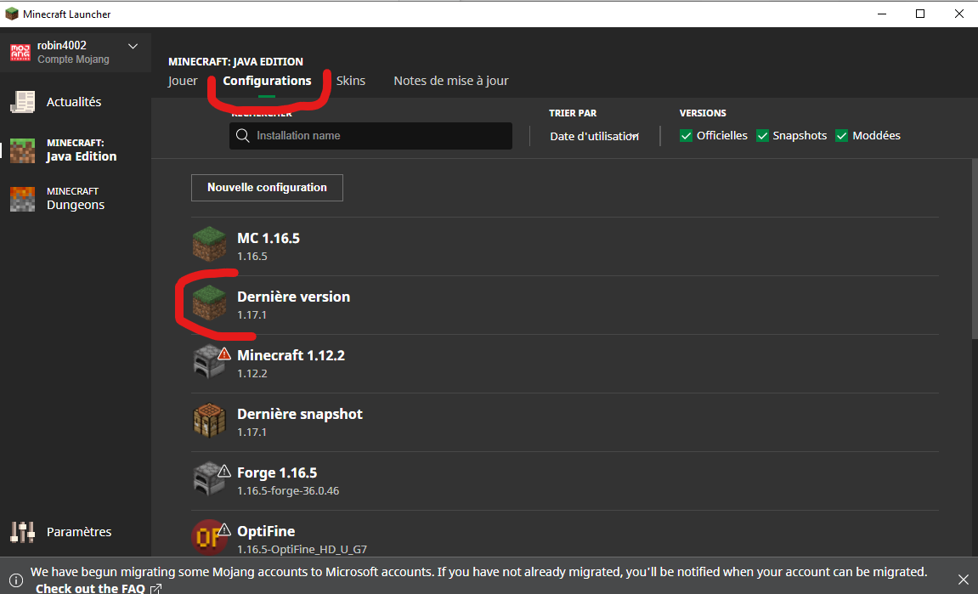Select the Forge 1.16.5 configuration name

pos(277,473)
